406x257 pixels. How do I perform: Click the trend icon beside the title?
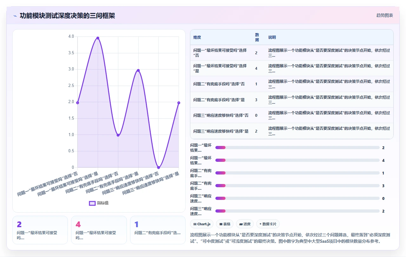15,16
